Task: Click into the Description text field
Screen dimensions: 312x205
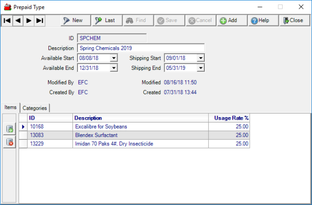Action: tap(141, 48)
